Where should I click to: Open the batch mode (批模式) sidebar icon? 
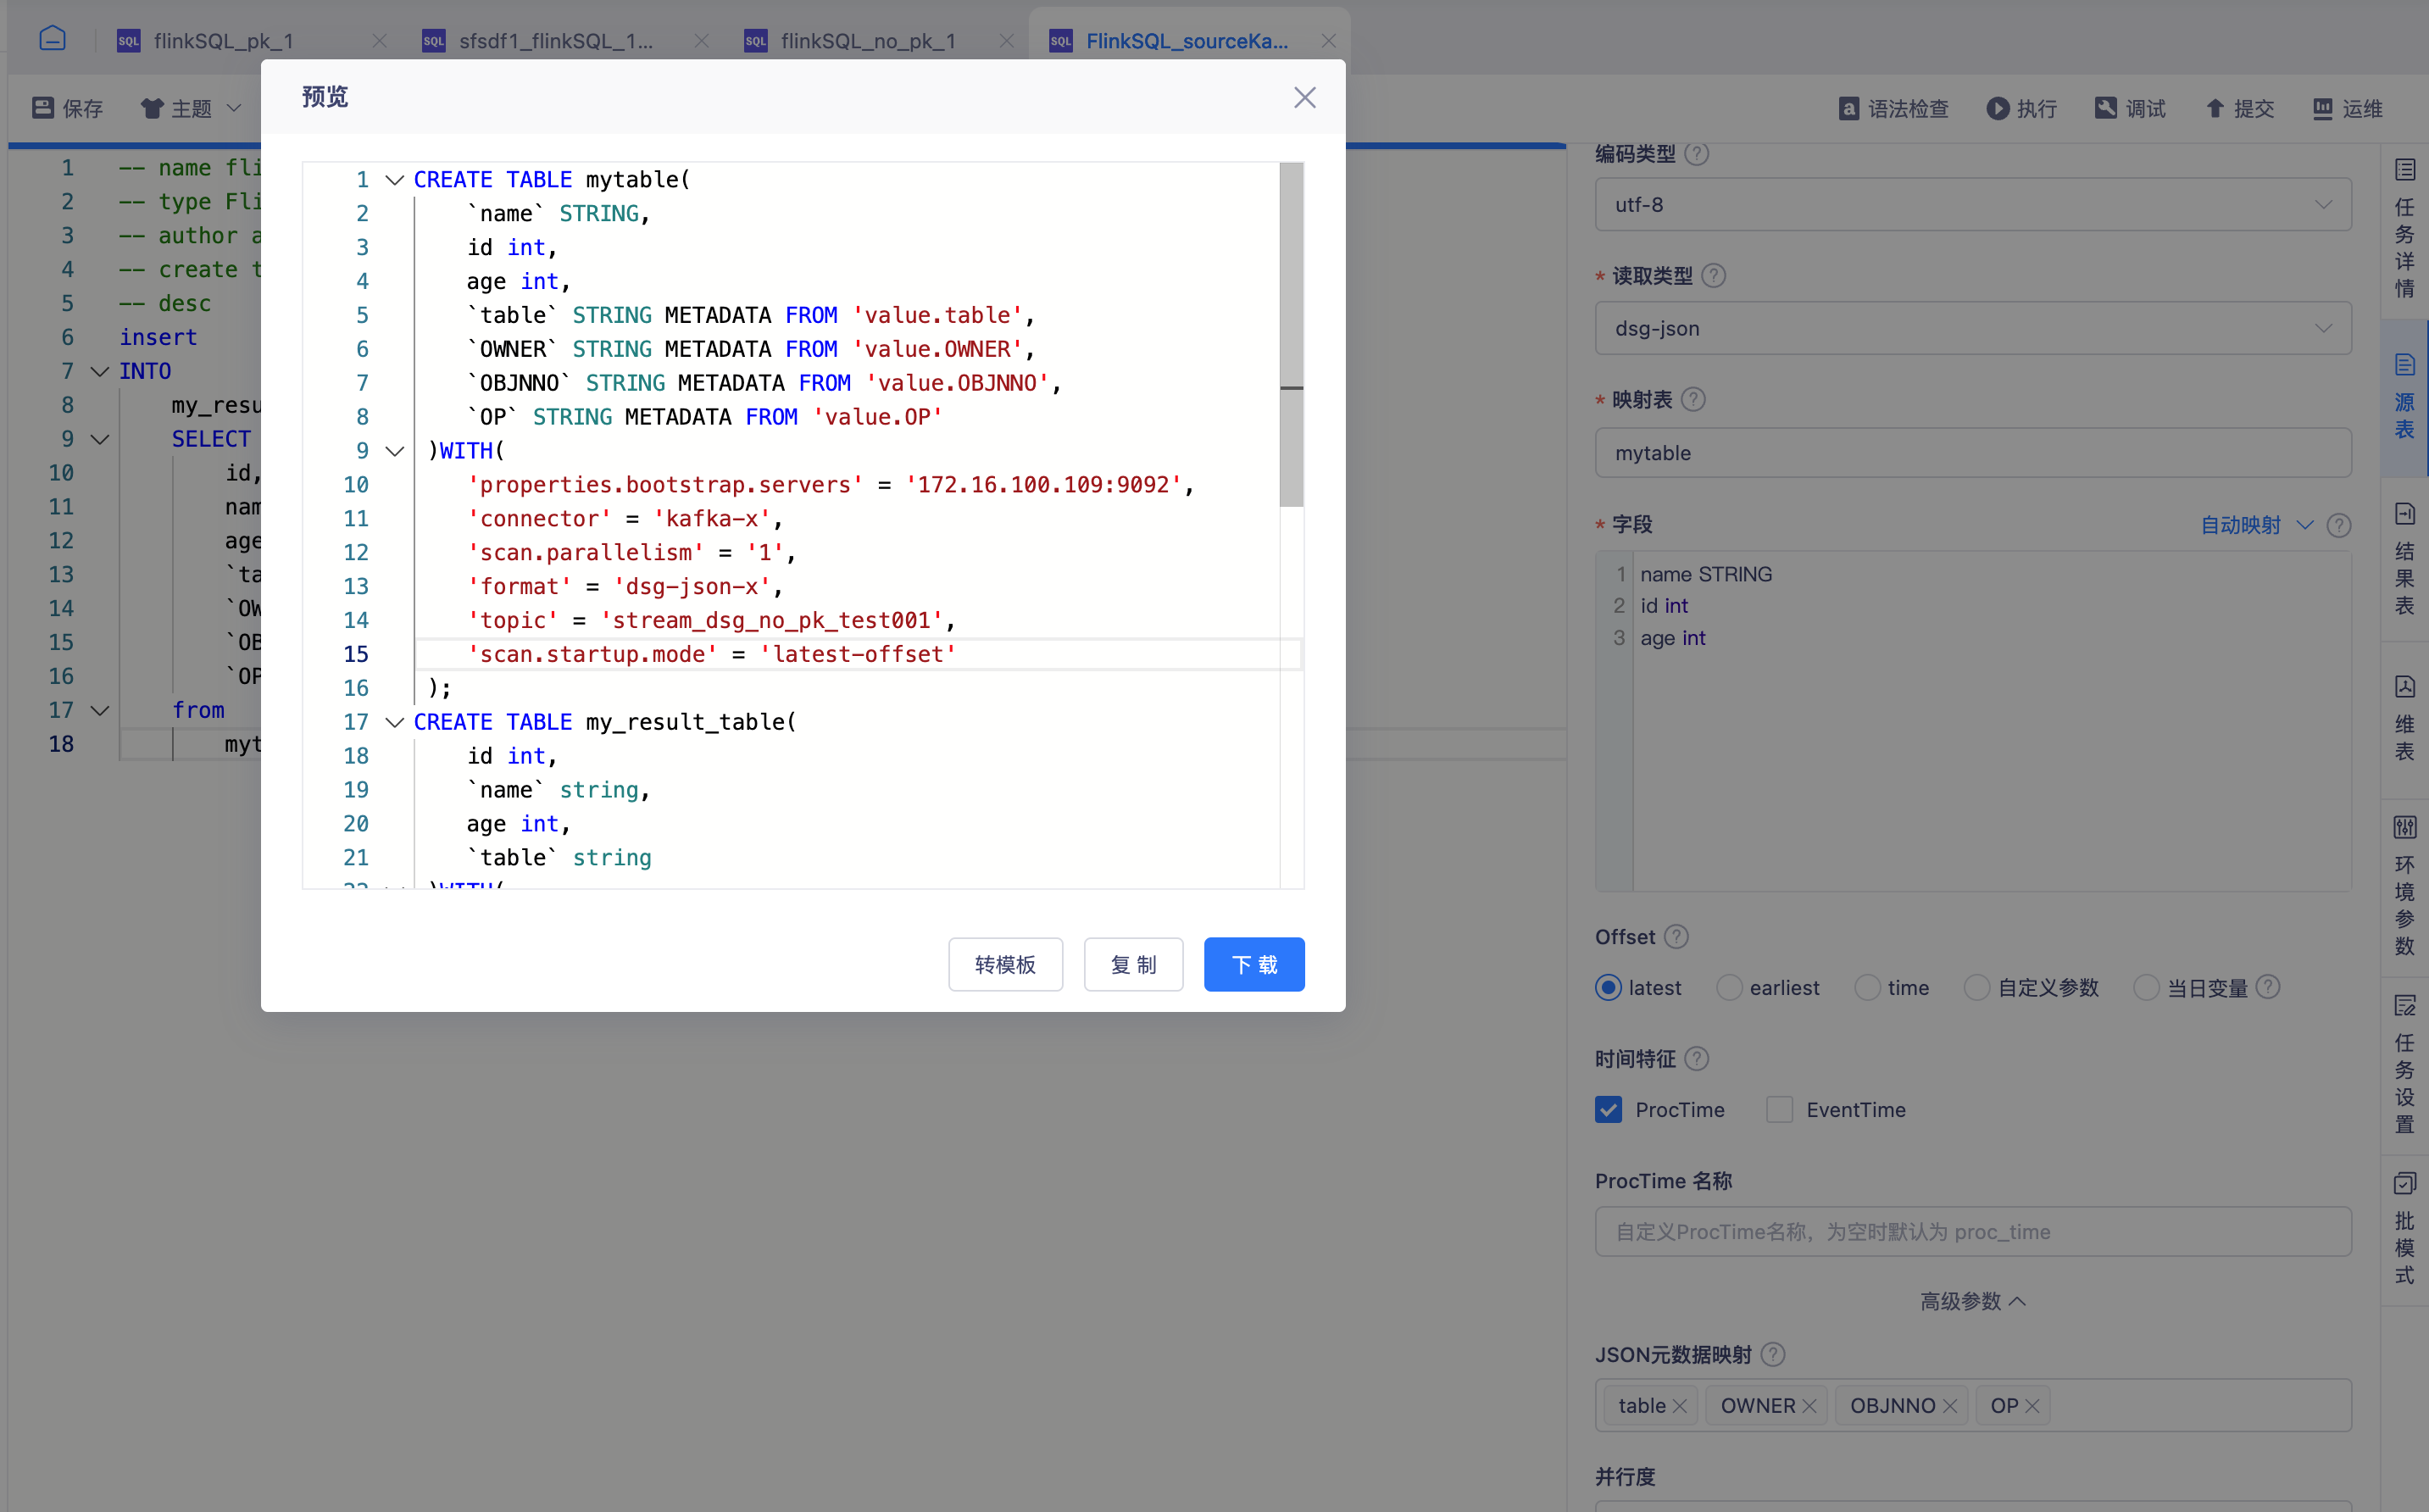2404,1184
